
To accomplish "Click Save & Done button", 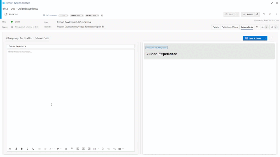I will [253, 38].
